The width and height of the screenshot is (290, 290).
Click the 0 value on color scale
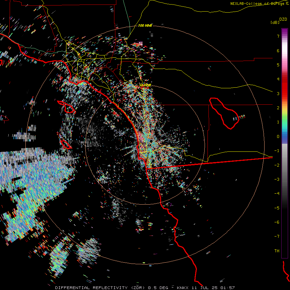(x=278, y=137)
